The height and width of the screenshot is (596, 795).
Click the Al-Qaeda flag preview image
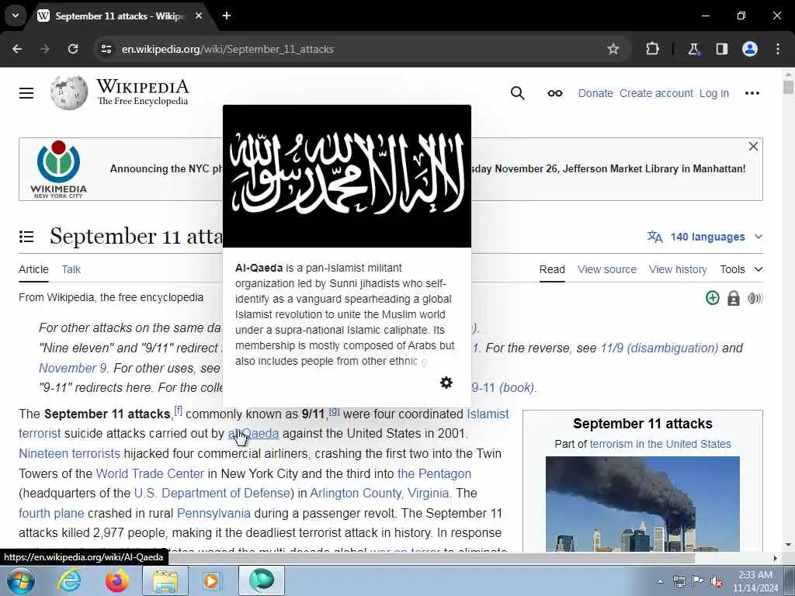click(347, 176)
